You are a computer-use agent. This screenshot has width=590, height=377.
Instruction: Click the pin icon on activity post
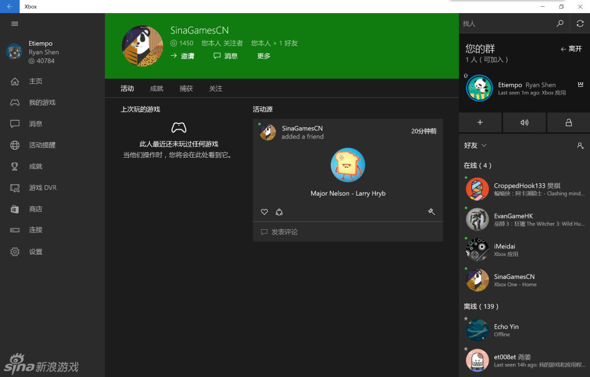[x=431, y=212]
